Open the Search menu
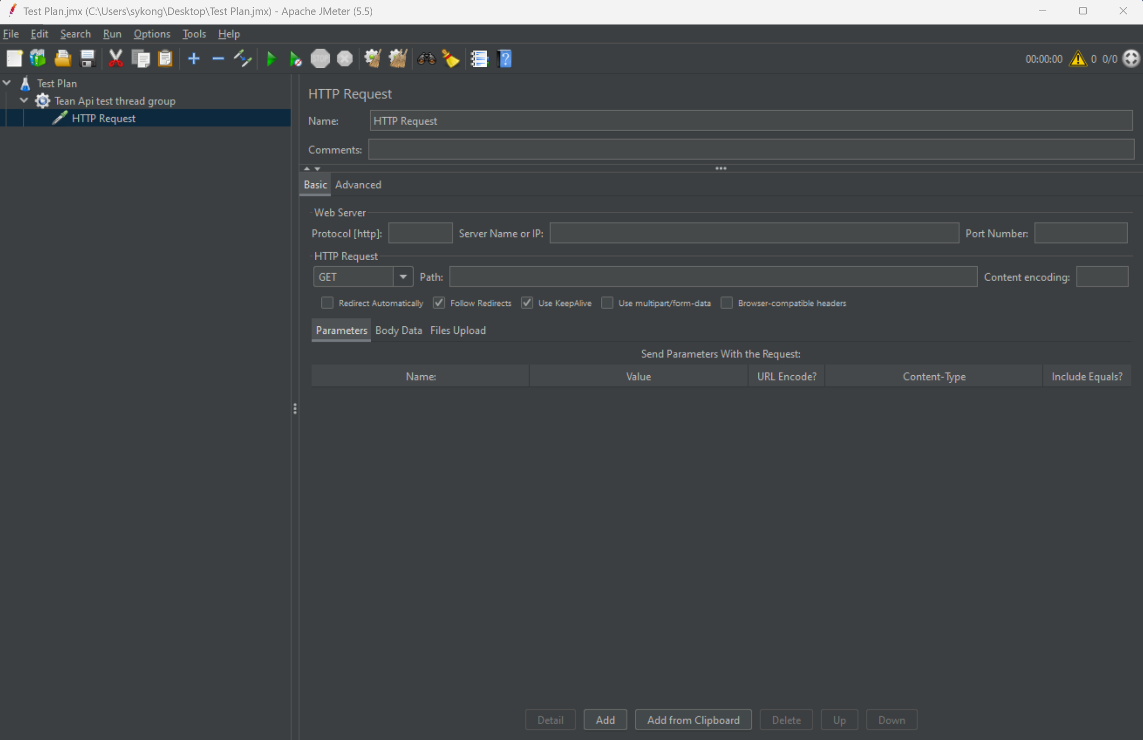The image size is (1143, 740). click(75, 34)
